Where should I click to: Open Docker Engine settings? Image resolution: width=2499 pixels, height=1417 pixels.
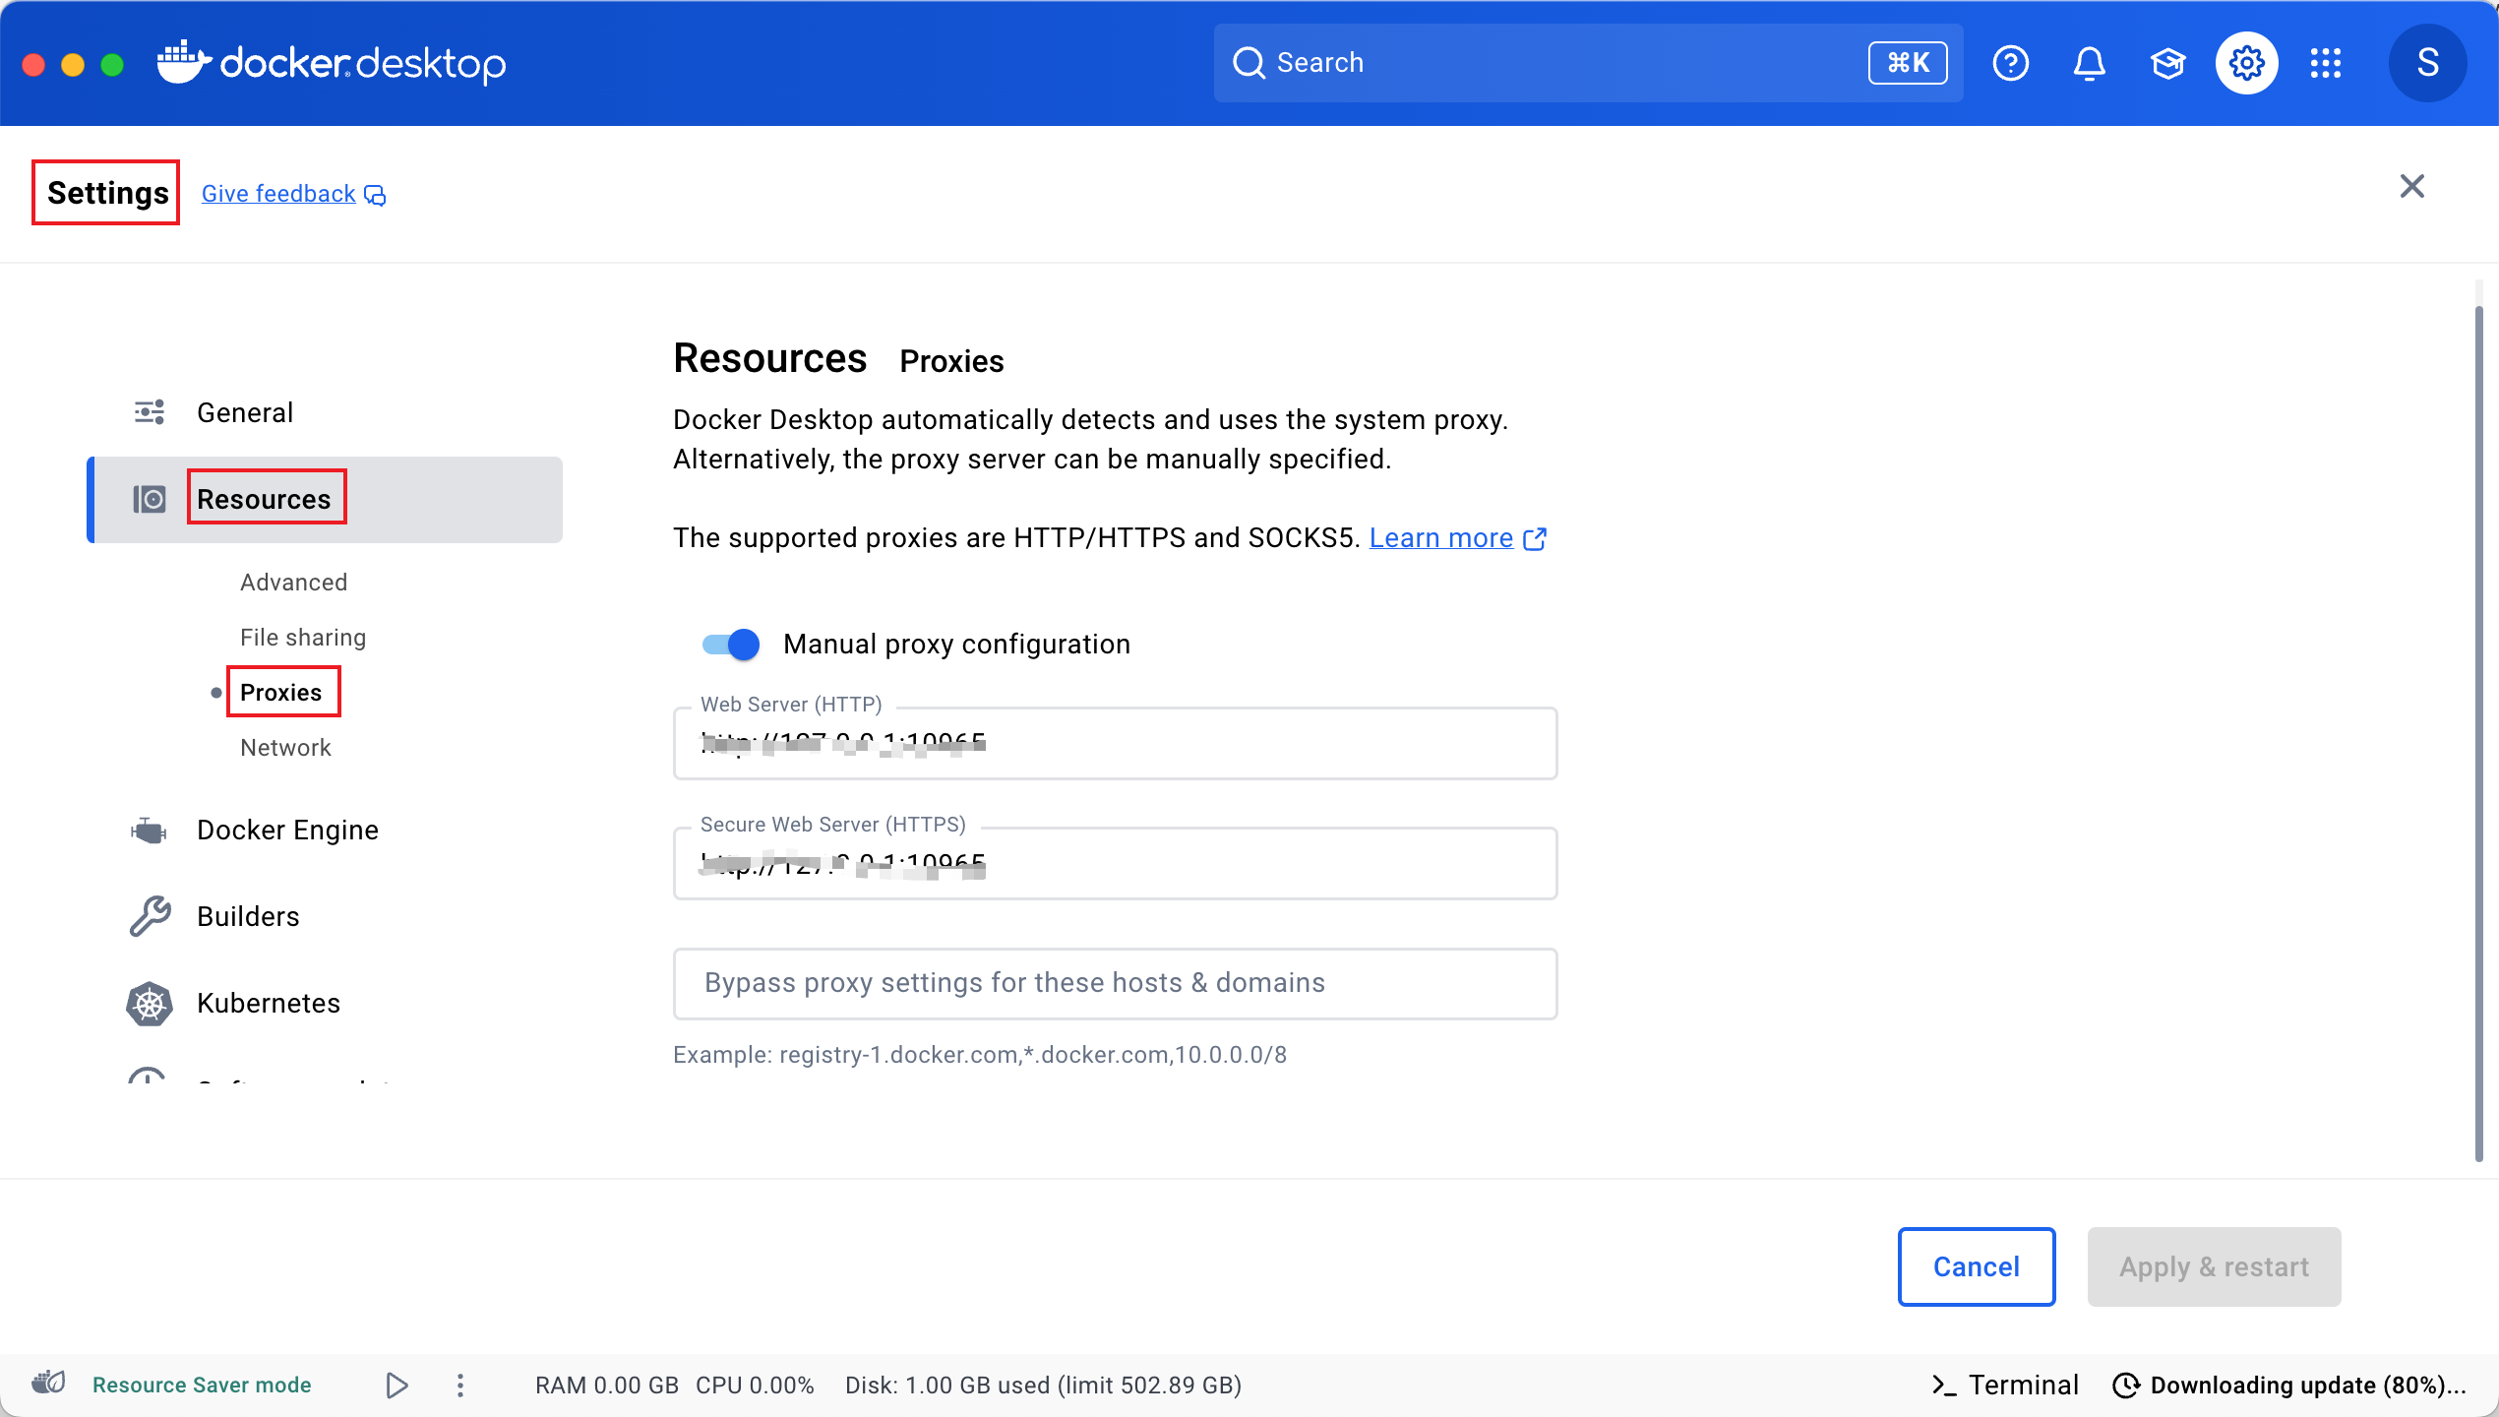[288, 830]
